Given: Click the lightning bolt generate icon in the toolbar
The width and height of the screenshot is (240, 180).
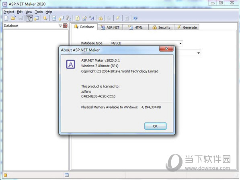Looking at the screenshot, I should (118, 18).
